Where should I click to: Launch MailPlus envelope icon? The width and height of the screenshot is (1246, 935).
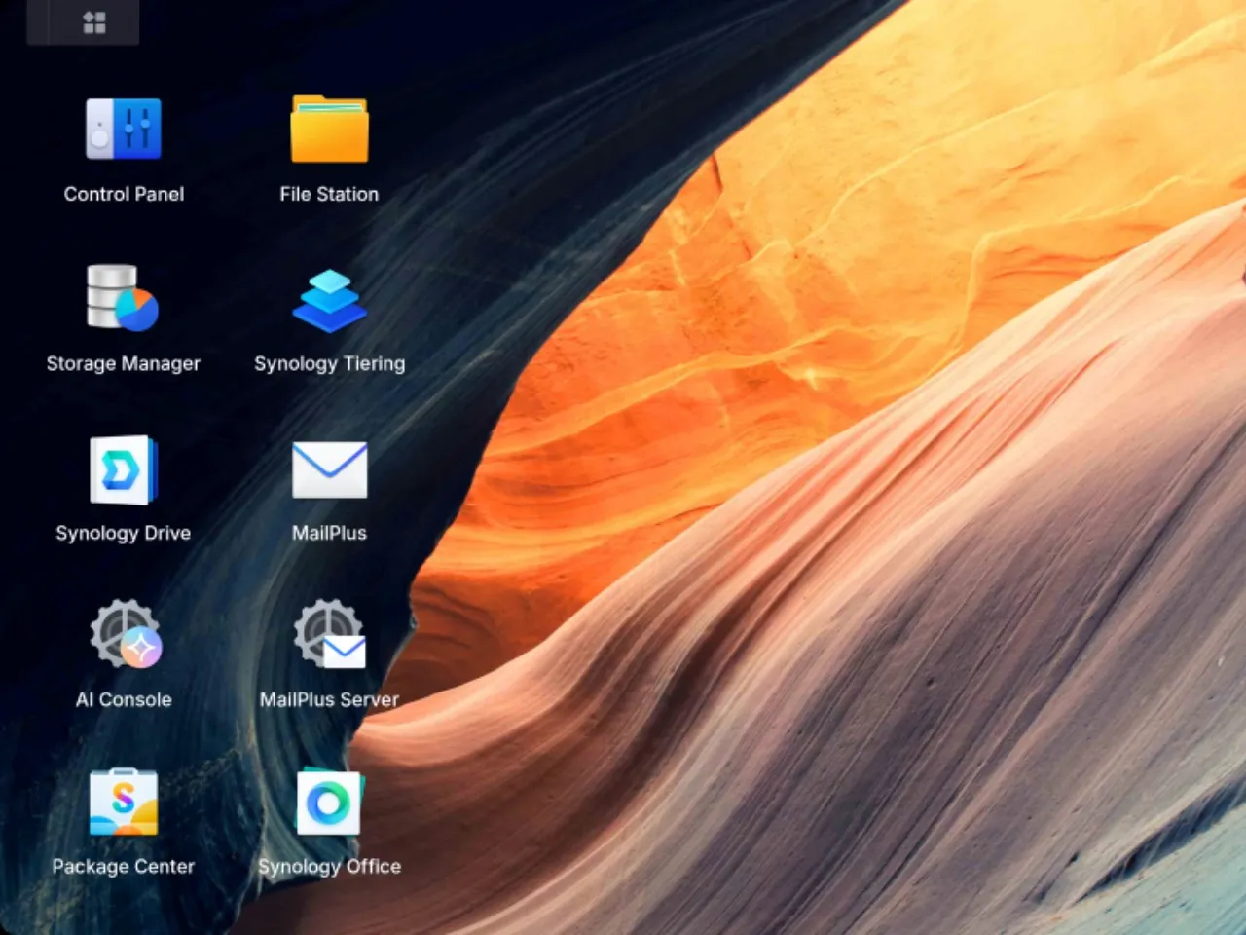[329, 469]
